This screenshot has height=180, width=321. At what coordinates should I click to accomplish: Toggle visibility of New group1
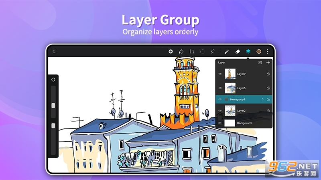220,99
